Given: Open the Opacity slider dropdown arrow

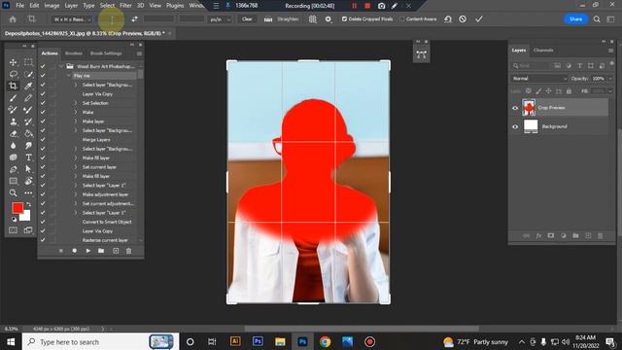Looking at the screenshot, I should click(610, 79).
